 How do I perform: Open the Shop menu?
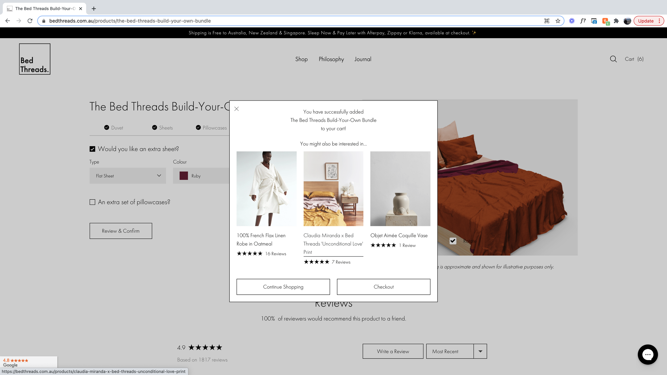pos(301,59)
